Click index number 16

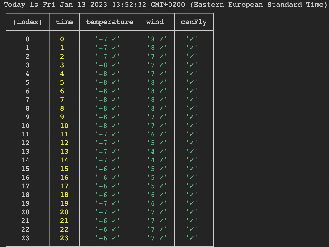click(25, 177)
